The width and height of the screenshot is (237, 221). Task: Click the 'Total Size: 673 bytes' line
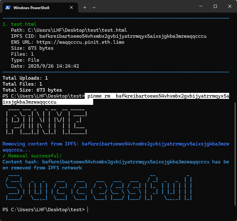pyautogui.click(x=32, y=90)
